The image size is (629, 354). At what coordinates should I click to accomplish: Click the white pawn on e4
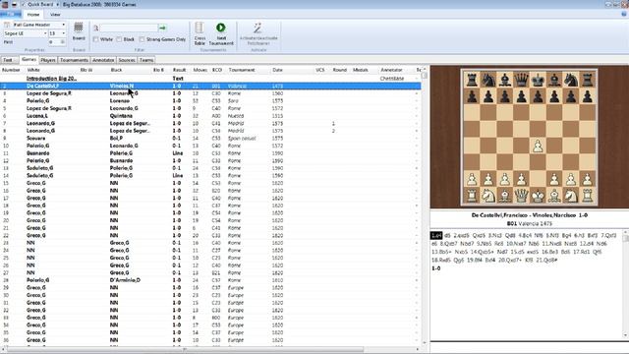tap(538, 147)
